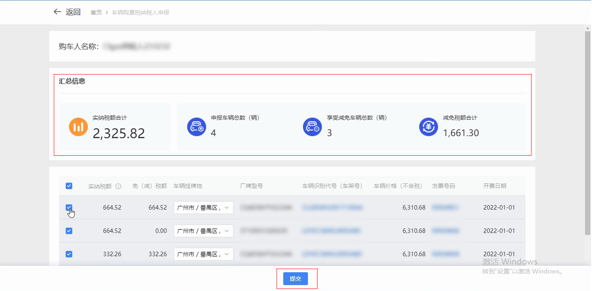Go to 首页 in the breadcrumb
This screenshot has height=291, width=592.
pyautogui.click(x=96, y=12)
